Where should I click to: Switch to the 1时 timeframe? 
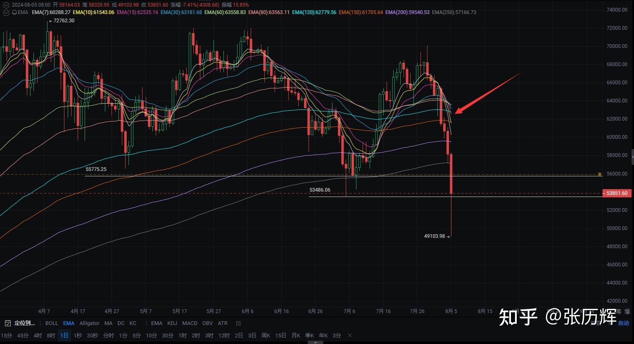[x=183, y=336]
